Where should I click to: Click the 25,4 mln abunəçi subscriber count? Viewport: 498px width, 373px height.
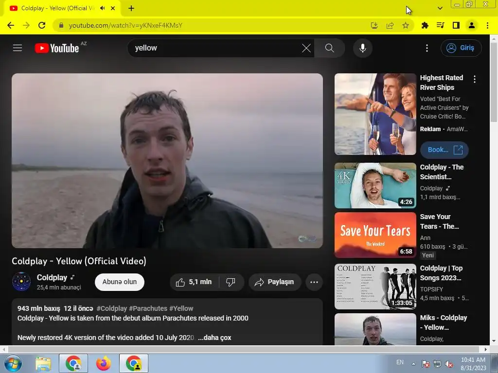[59, 288]
